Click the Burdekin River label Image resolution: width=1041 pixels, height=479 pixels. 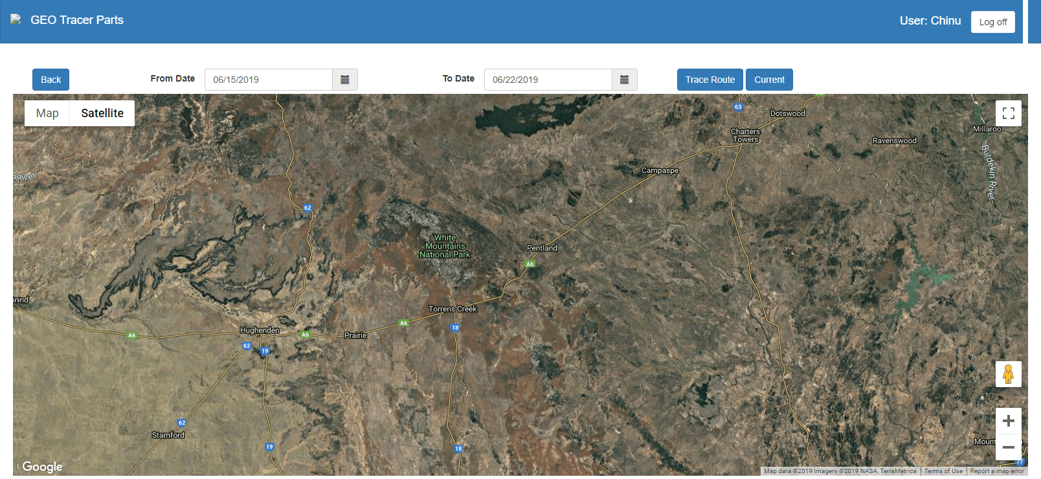click(989, 172)
